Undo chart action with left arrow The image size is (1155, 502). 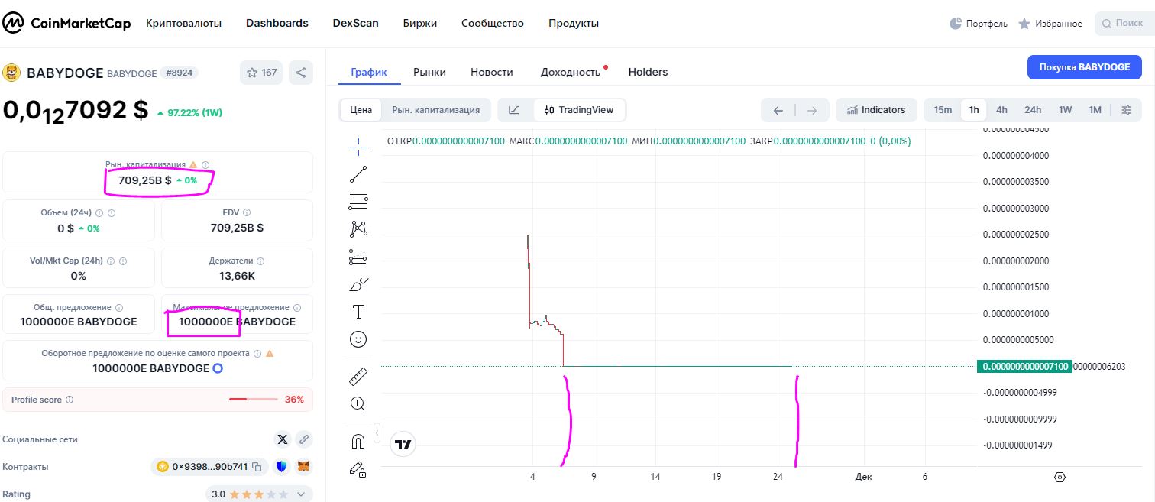(778, 110)
